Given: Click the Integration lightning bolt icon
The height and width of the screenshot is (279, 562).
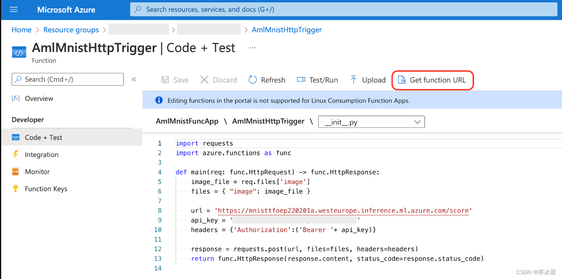Looking at the screenshot, I should click(x=15, y=155).
